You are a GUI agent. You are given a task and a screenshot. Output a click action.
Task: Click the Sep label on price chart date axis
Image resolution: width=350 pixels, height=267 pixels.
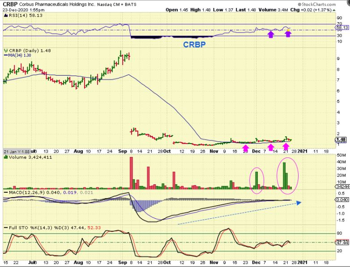123,151
